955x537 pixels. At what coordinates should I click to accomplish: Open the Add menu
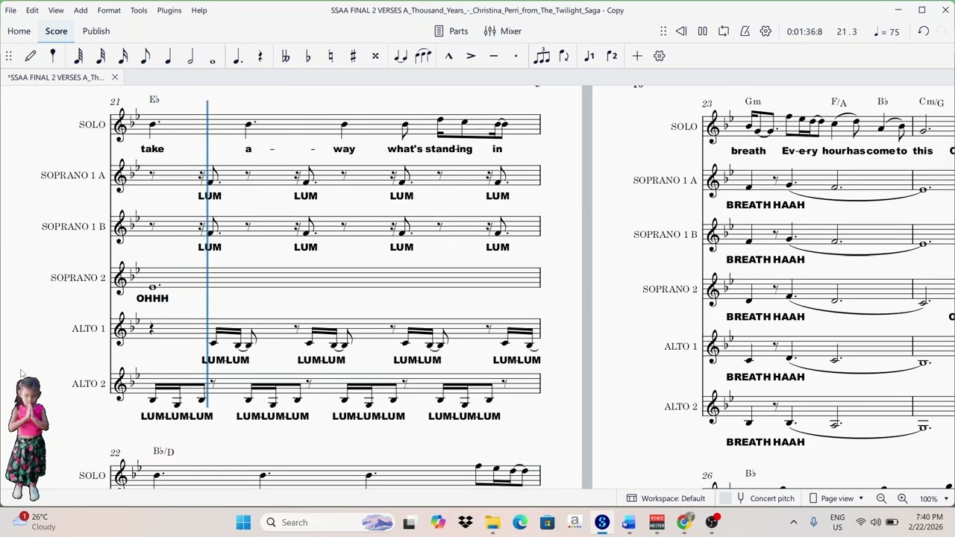click(x=81, y=10)
